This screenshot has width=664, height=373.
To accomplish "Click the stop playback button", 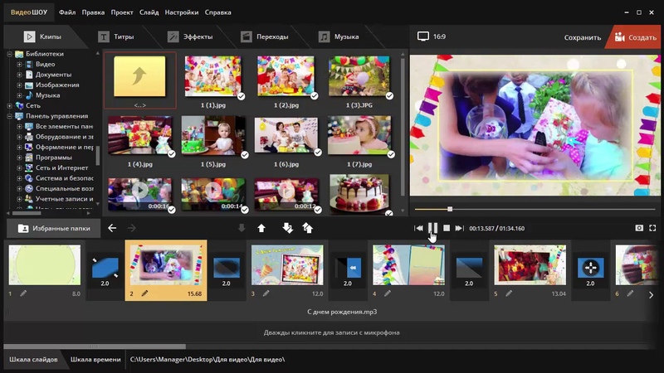I will 447,228.
